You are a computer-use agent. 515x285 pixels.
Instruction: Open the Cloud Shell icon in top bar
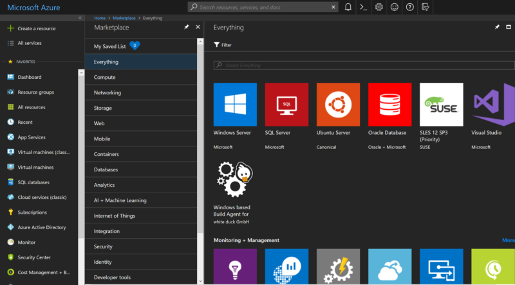[363, 7]
